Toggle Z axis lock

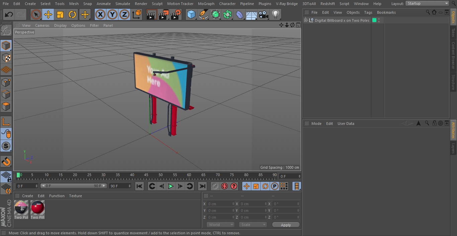124,14
